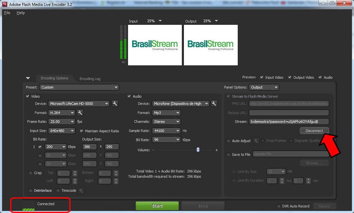The width and height of the screenshot is (354, 213).
Task: Enable the Crop checkbox
Action: coord(30,173)
